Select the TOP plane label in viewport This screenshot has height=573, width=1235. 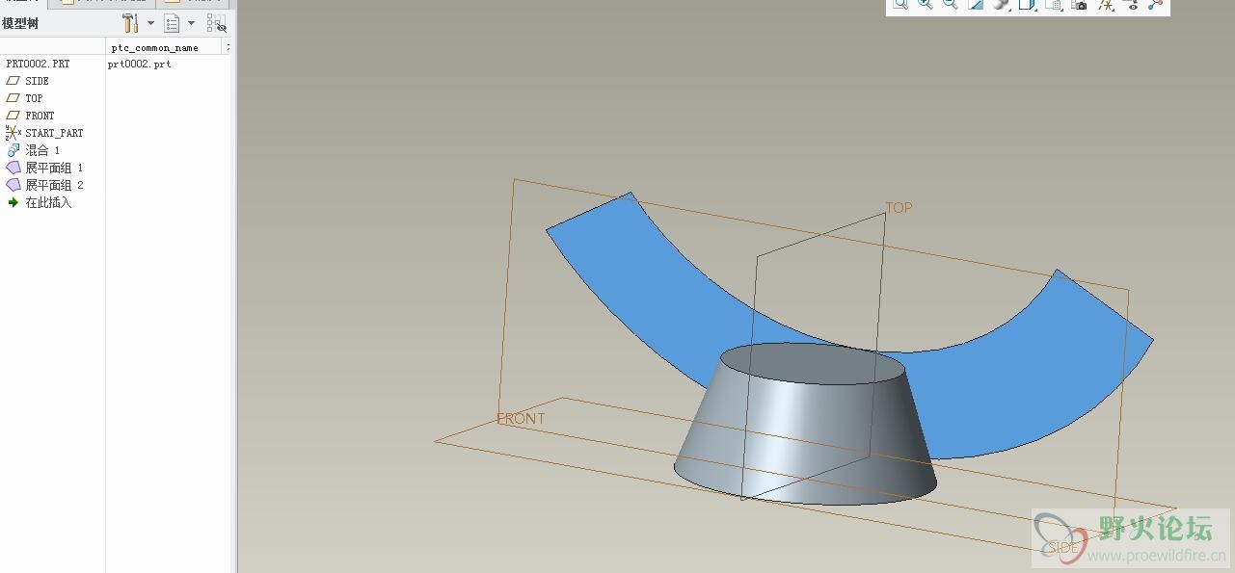[899, 207]
